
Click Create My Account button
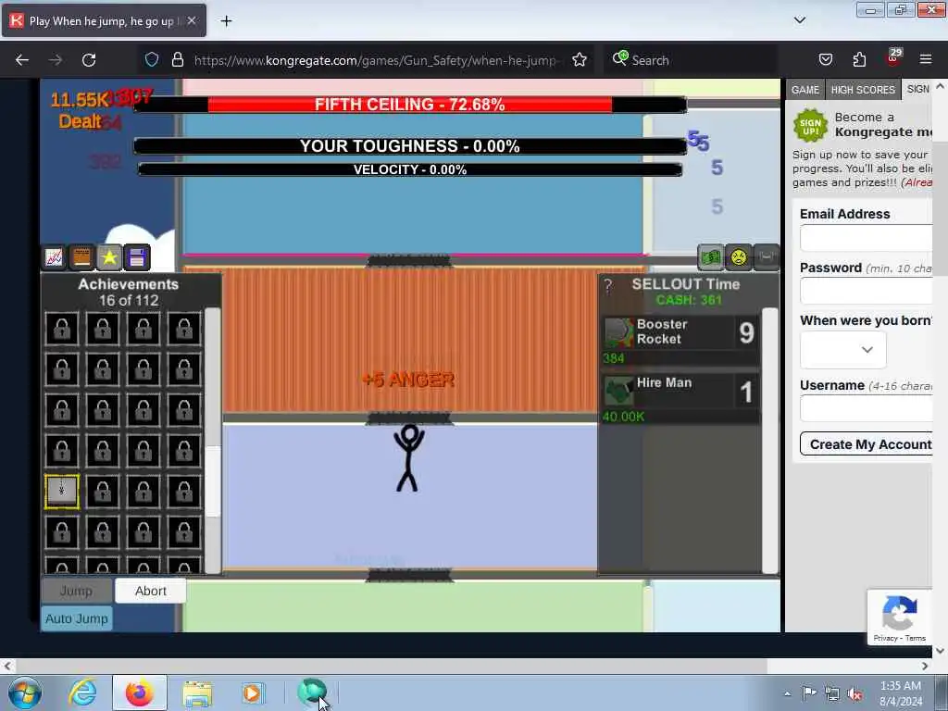click(867, 443)
